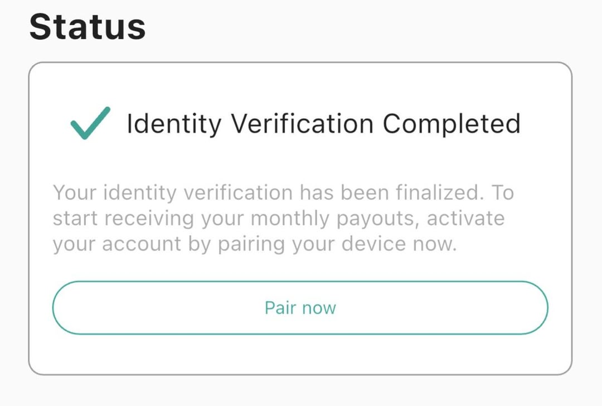Click the teal verification checkmark icon
This screenshot has width=602, height=406.
tap(90, 123)
